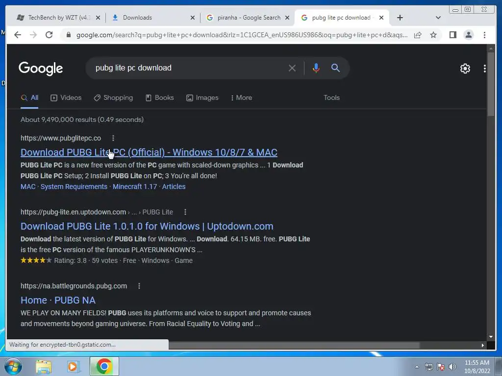
Task: Bookmark this page with the star icon
Action: click(x=433, y=35)
